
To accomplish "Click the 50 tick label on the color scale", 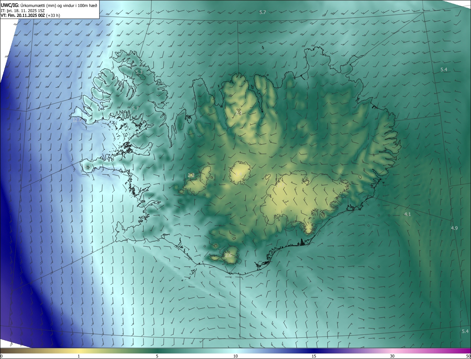I will 468,356.
